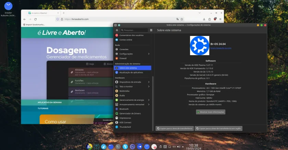Viewport: 288px width, 150px height.
Task: Open 'Multimídia' settings
Action: [x=132, y=91]
